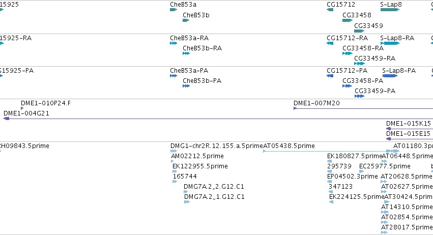Click the CG33458-RA transcript label
This screenshot has height=235, width=433.
[x=363, y=48]
